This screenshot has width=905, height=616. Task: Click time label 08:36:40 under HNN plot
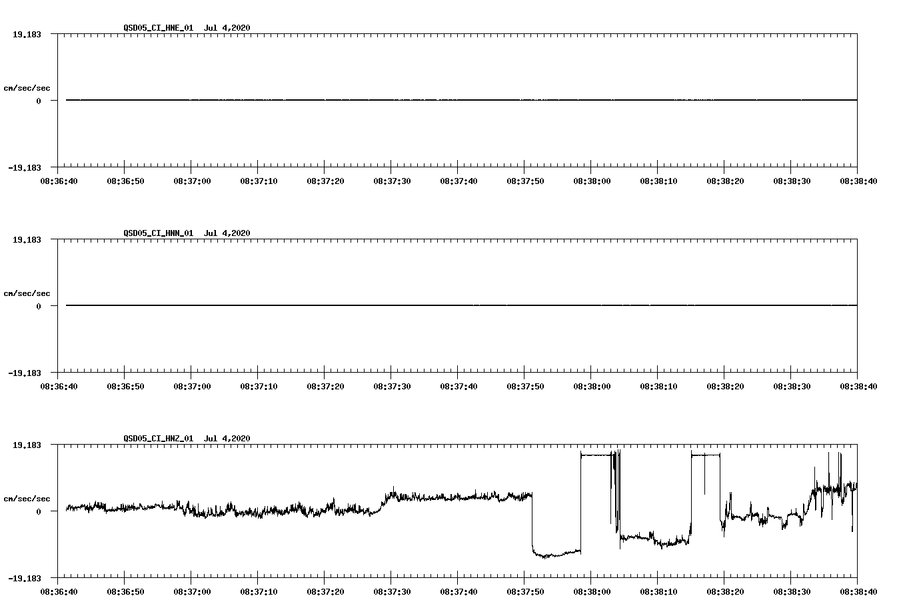pos(59,387)
